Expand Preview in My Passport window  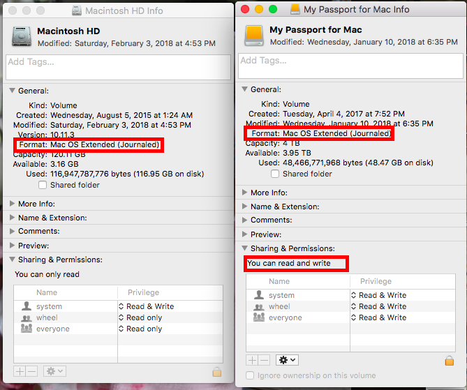click(x=244, y=234)
